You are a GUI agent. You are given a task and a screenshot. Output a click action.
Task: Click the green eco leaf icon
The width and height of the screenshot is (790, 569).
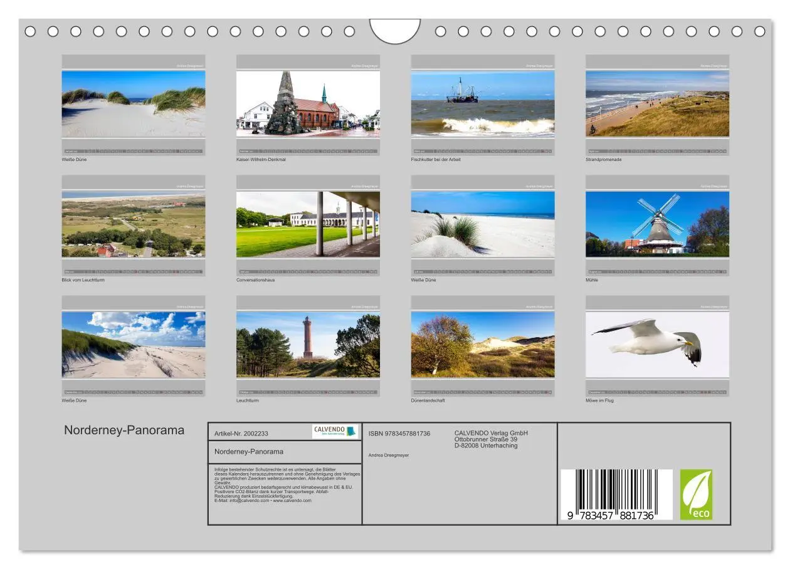(x=696, y=494)
